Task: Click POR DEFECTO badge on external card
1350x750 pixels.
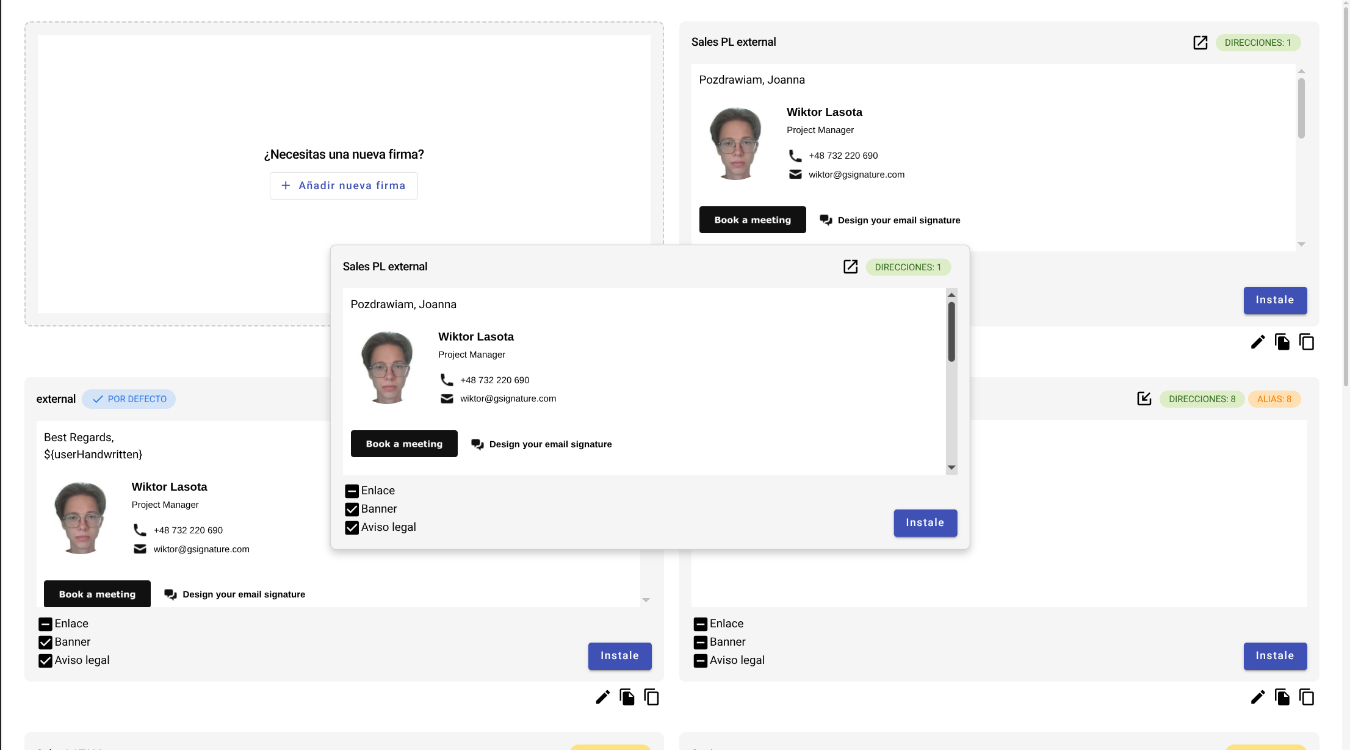Action: pyautogui.click(x=129, y=399)
